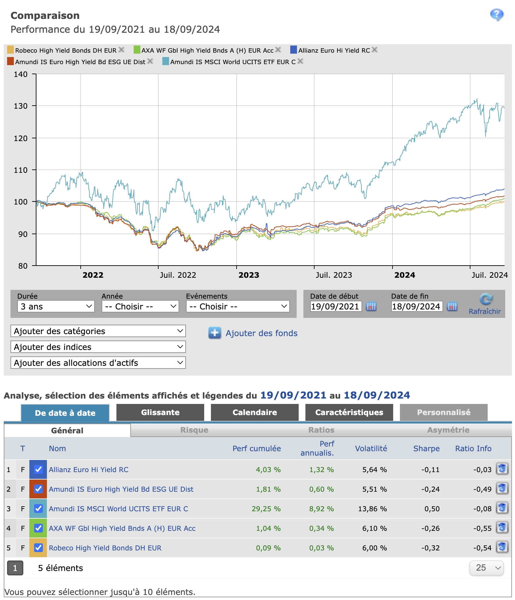Delete the Amundi IS MSCI World row
Image resolution: width=515 pixels, height=600 pixels.
pos(502,508)
